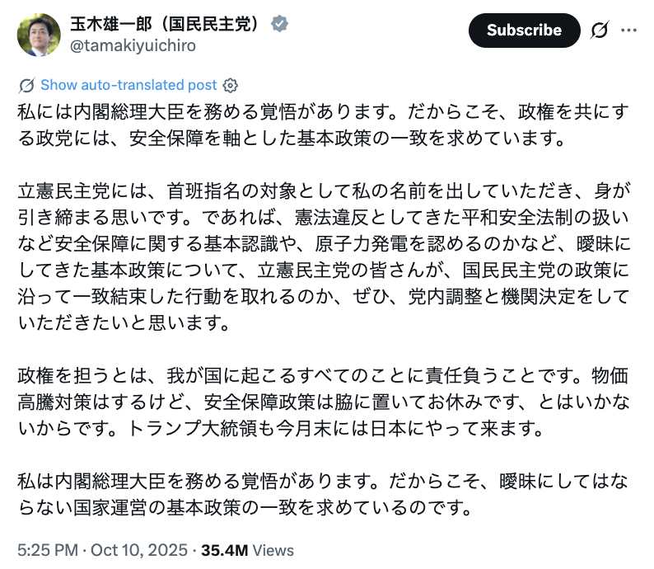Open the profile avatar photo

tap(39, 35)
